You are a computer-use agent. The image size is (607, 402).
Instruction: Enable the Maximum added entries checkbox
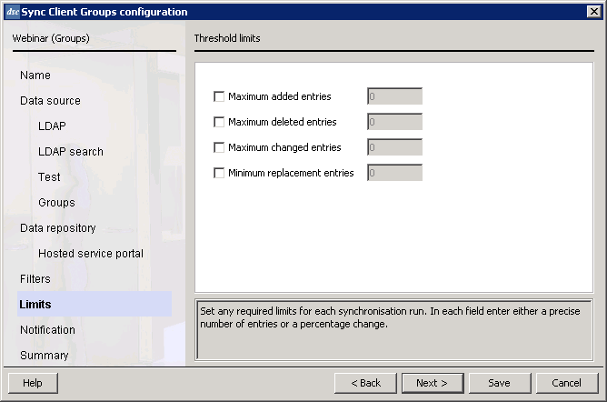pyautogui.click(x=219, y=96)
